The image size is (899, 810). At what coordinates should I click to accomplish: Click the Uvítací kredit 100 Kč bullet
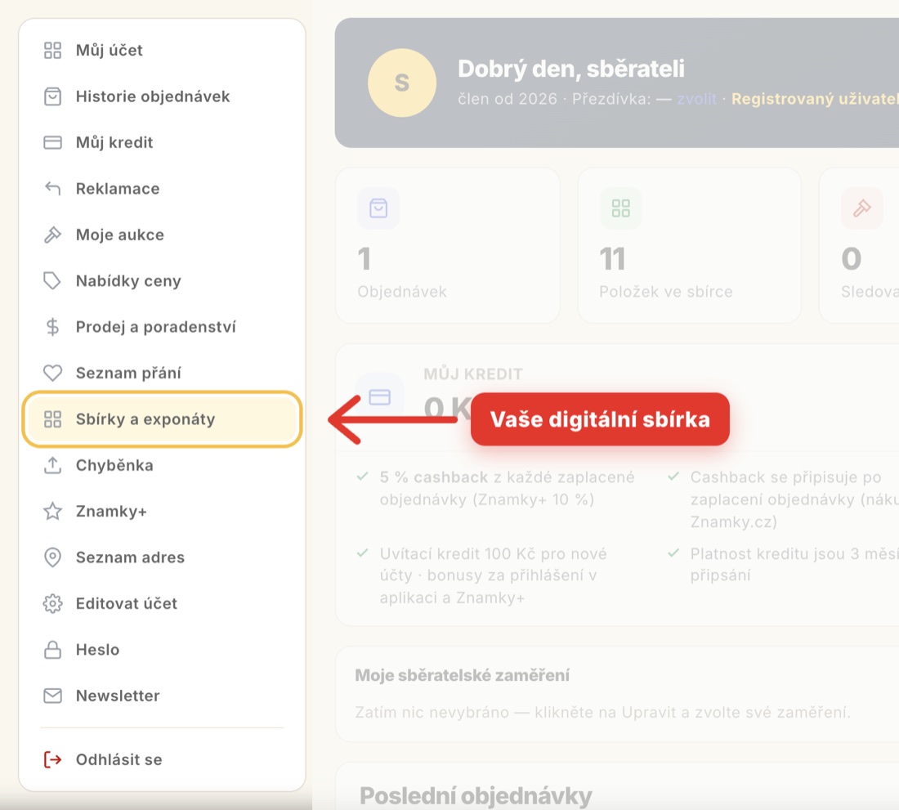tap(493, 575)
